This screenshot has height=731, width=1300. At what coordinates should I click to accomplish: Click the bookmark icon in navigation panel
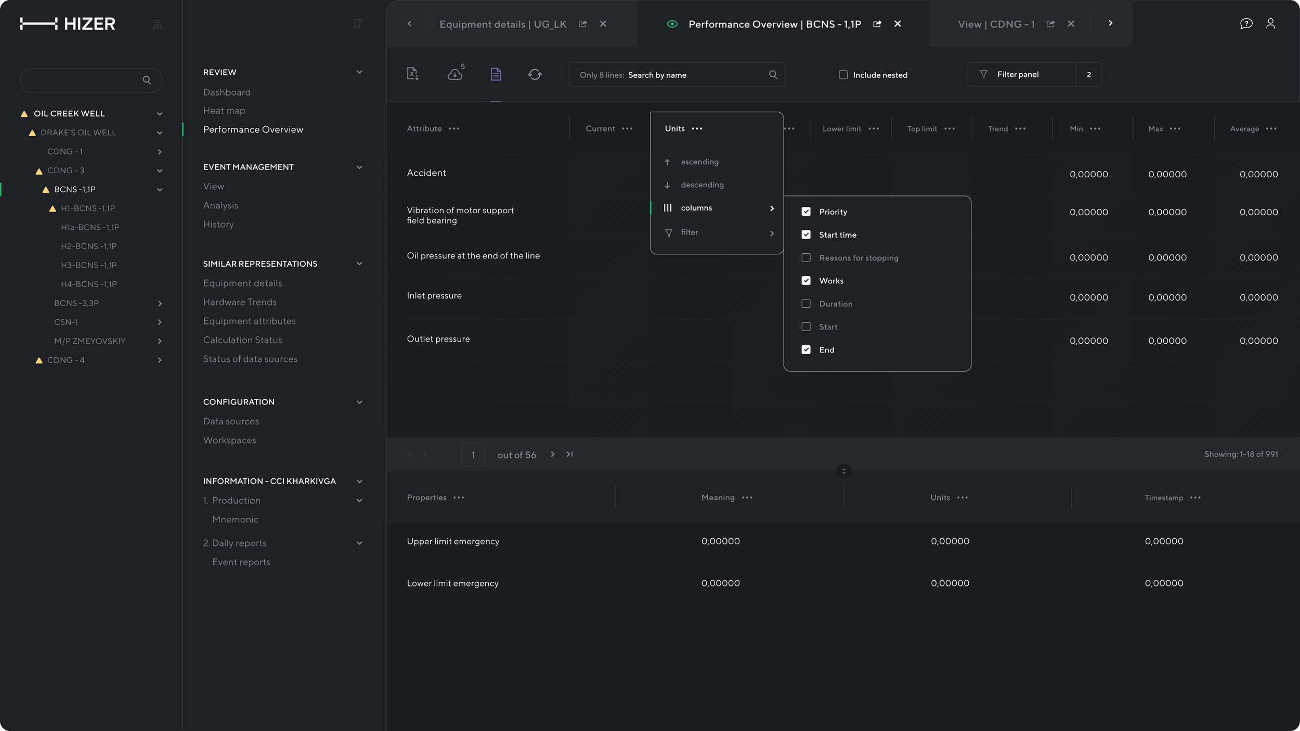(357, 24)
